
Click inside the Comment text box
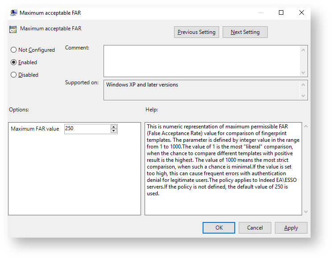pyautogui.click(x=202, y=61)
